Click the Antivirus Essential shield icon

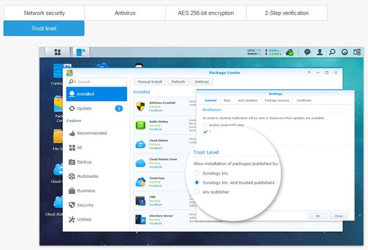click(141, 106)
